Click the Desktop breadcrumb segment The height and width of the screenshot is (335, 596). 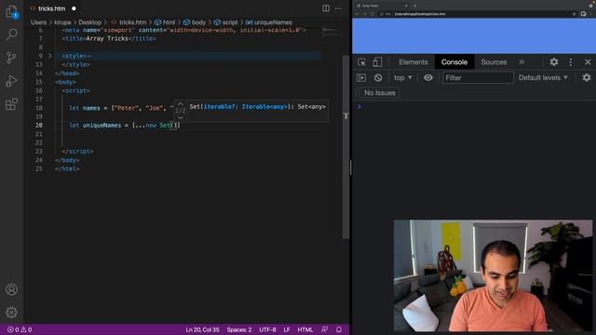click(89, 22)
